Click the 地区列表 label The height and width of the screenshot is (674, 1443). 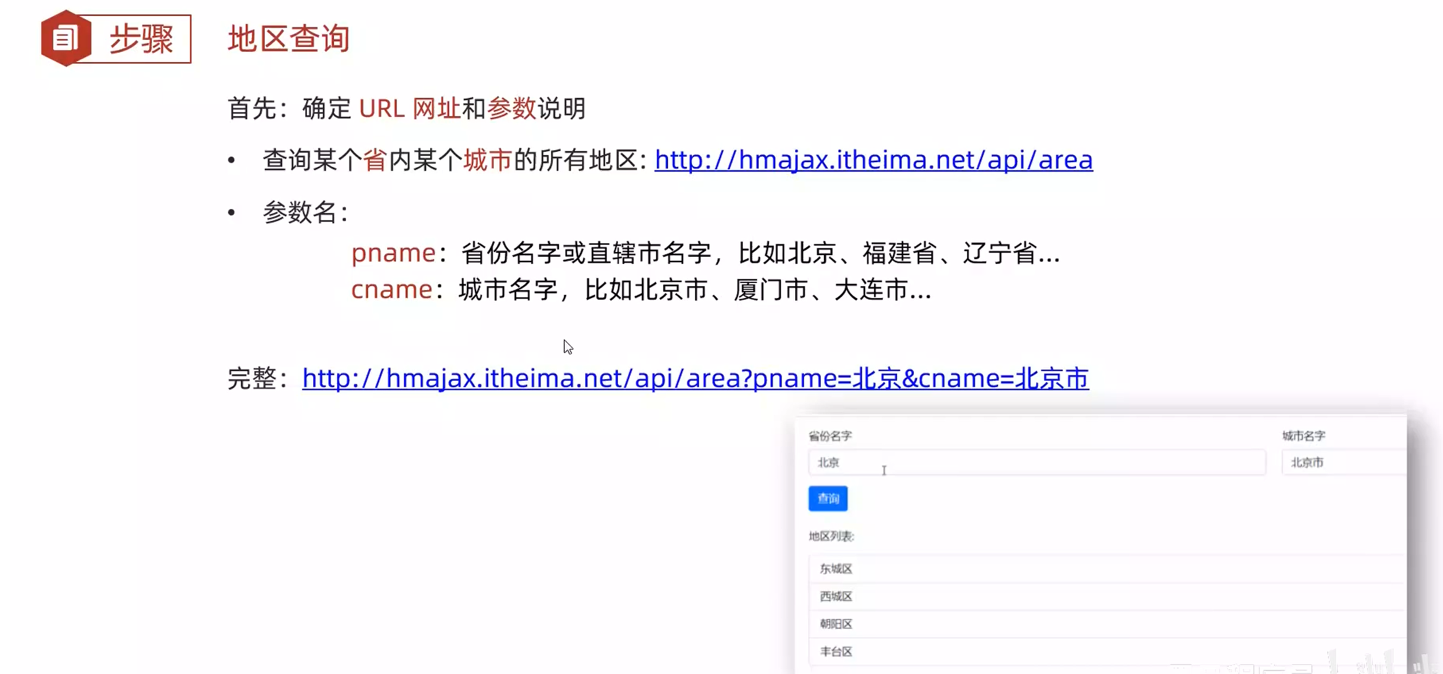[832, 536]
